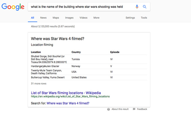The image size is (191, 115).
Task: Open the search Tools options
Action: (144, 18)
